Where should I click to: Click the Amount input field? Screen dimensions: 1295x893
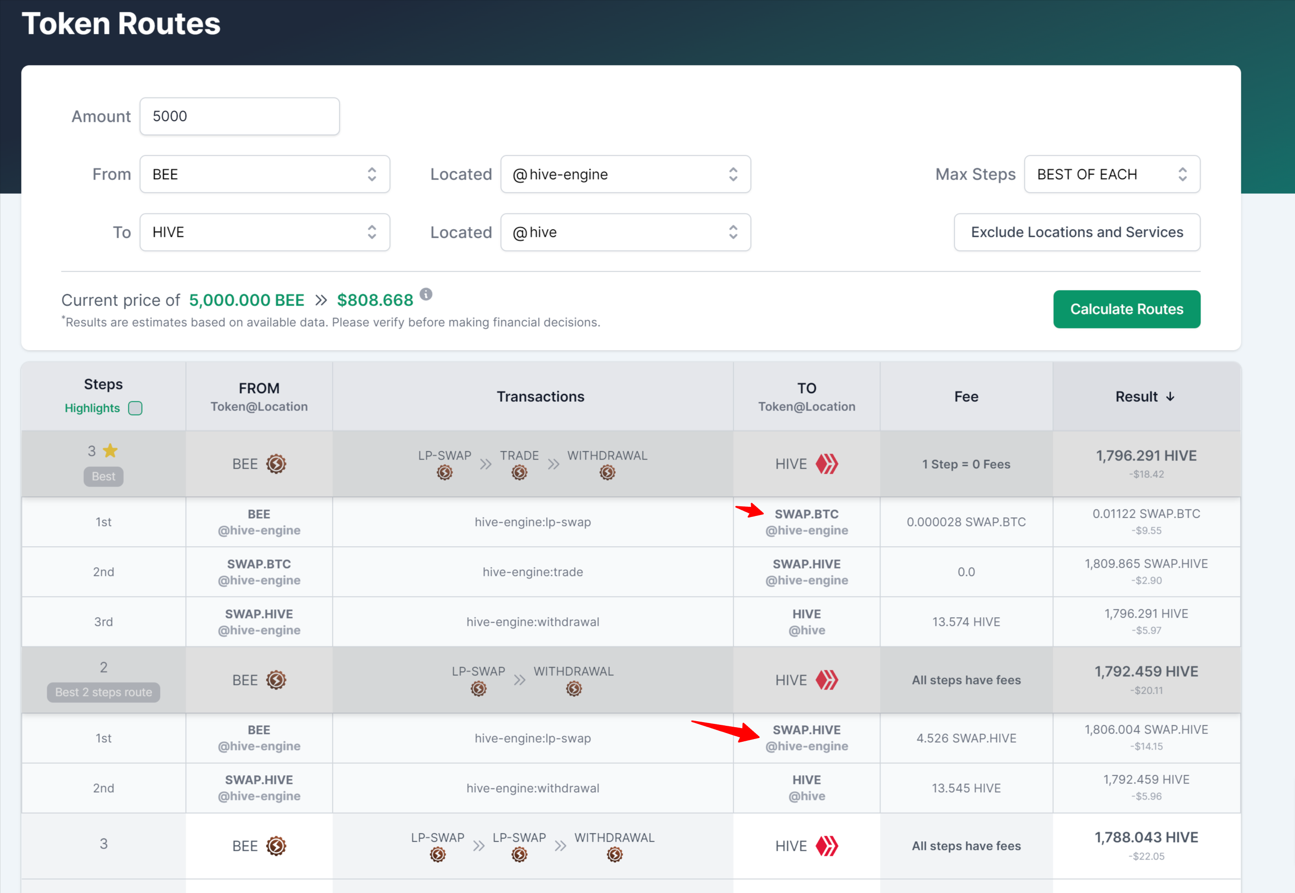pos(240,116)
